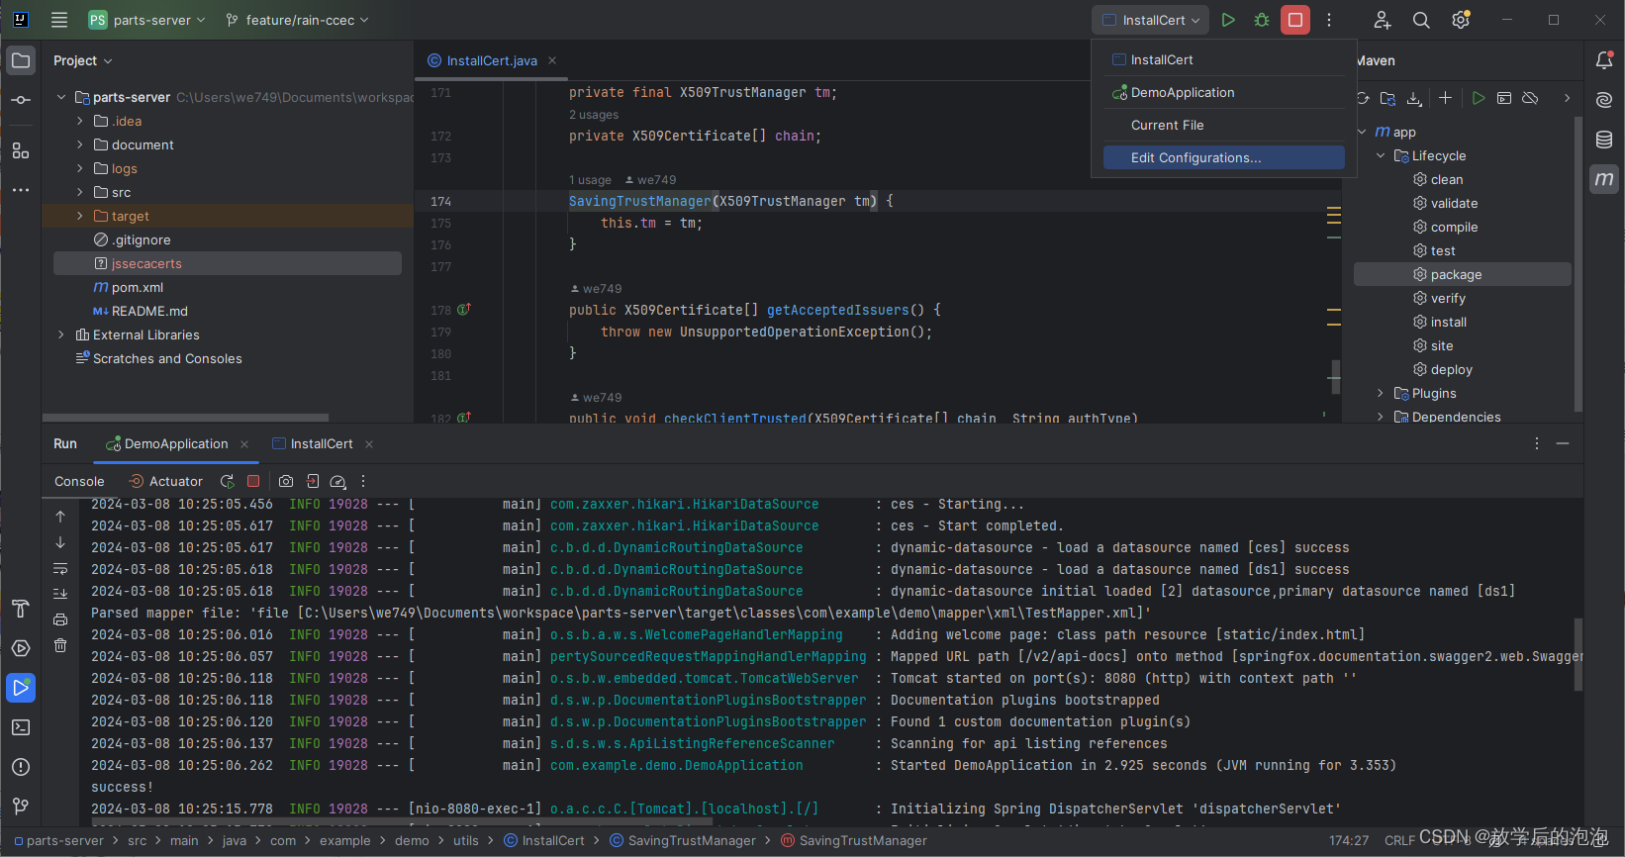Viewport: 1625px width, 857px height.
Task: Open the Notifications bell
Action: click(1604, 60)
